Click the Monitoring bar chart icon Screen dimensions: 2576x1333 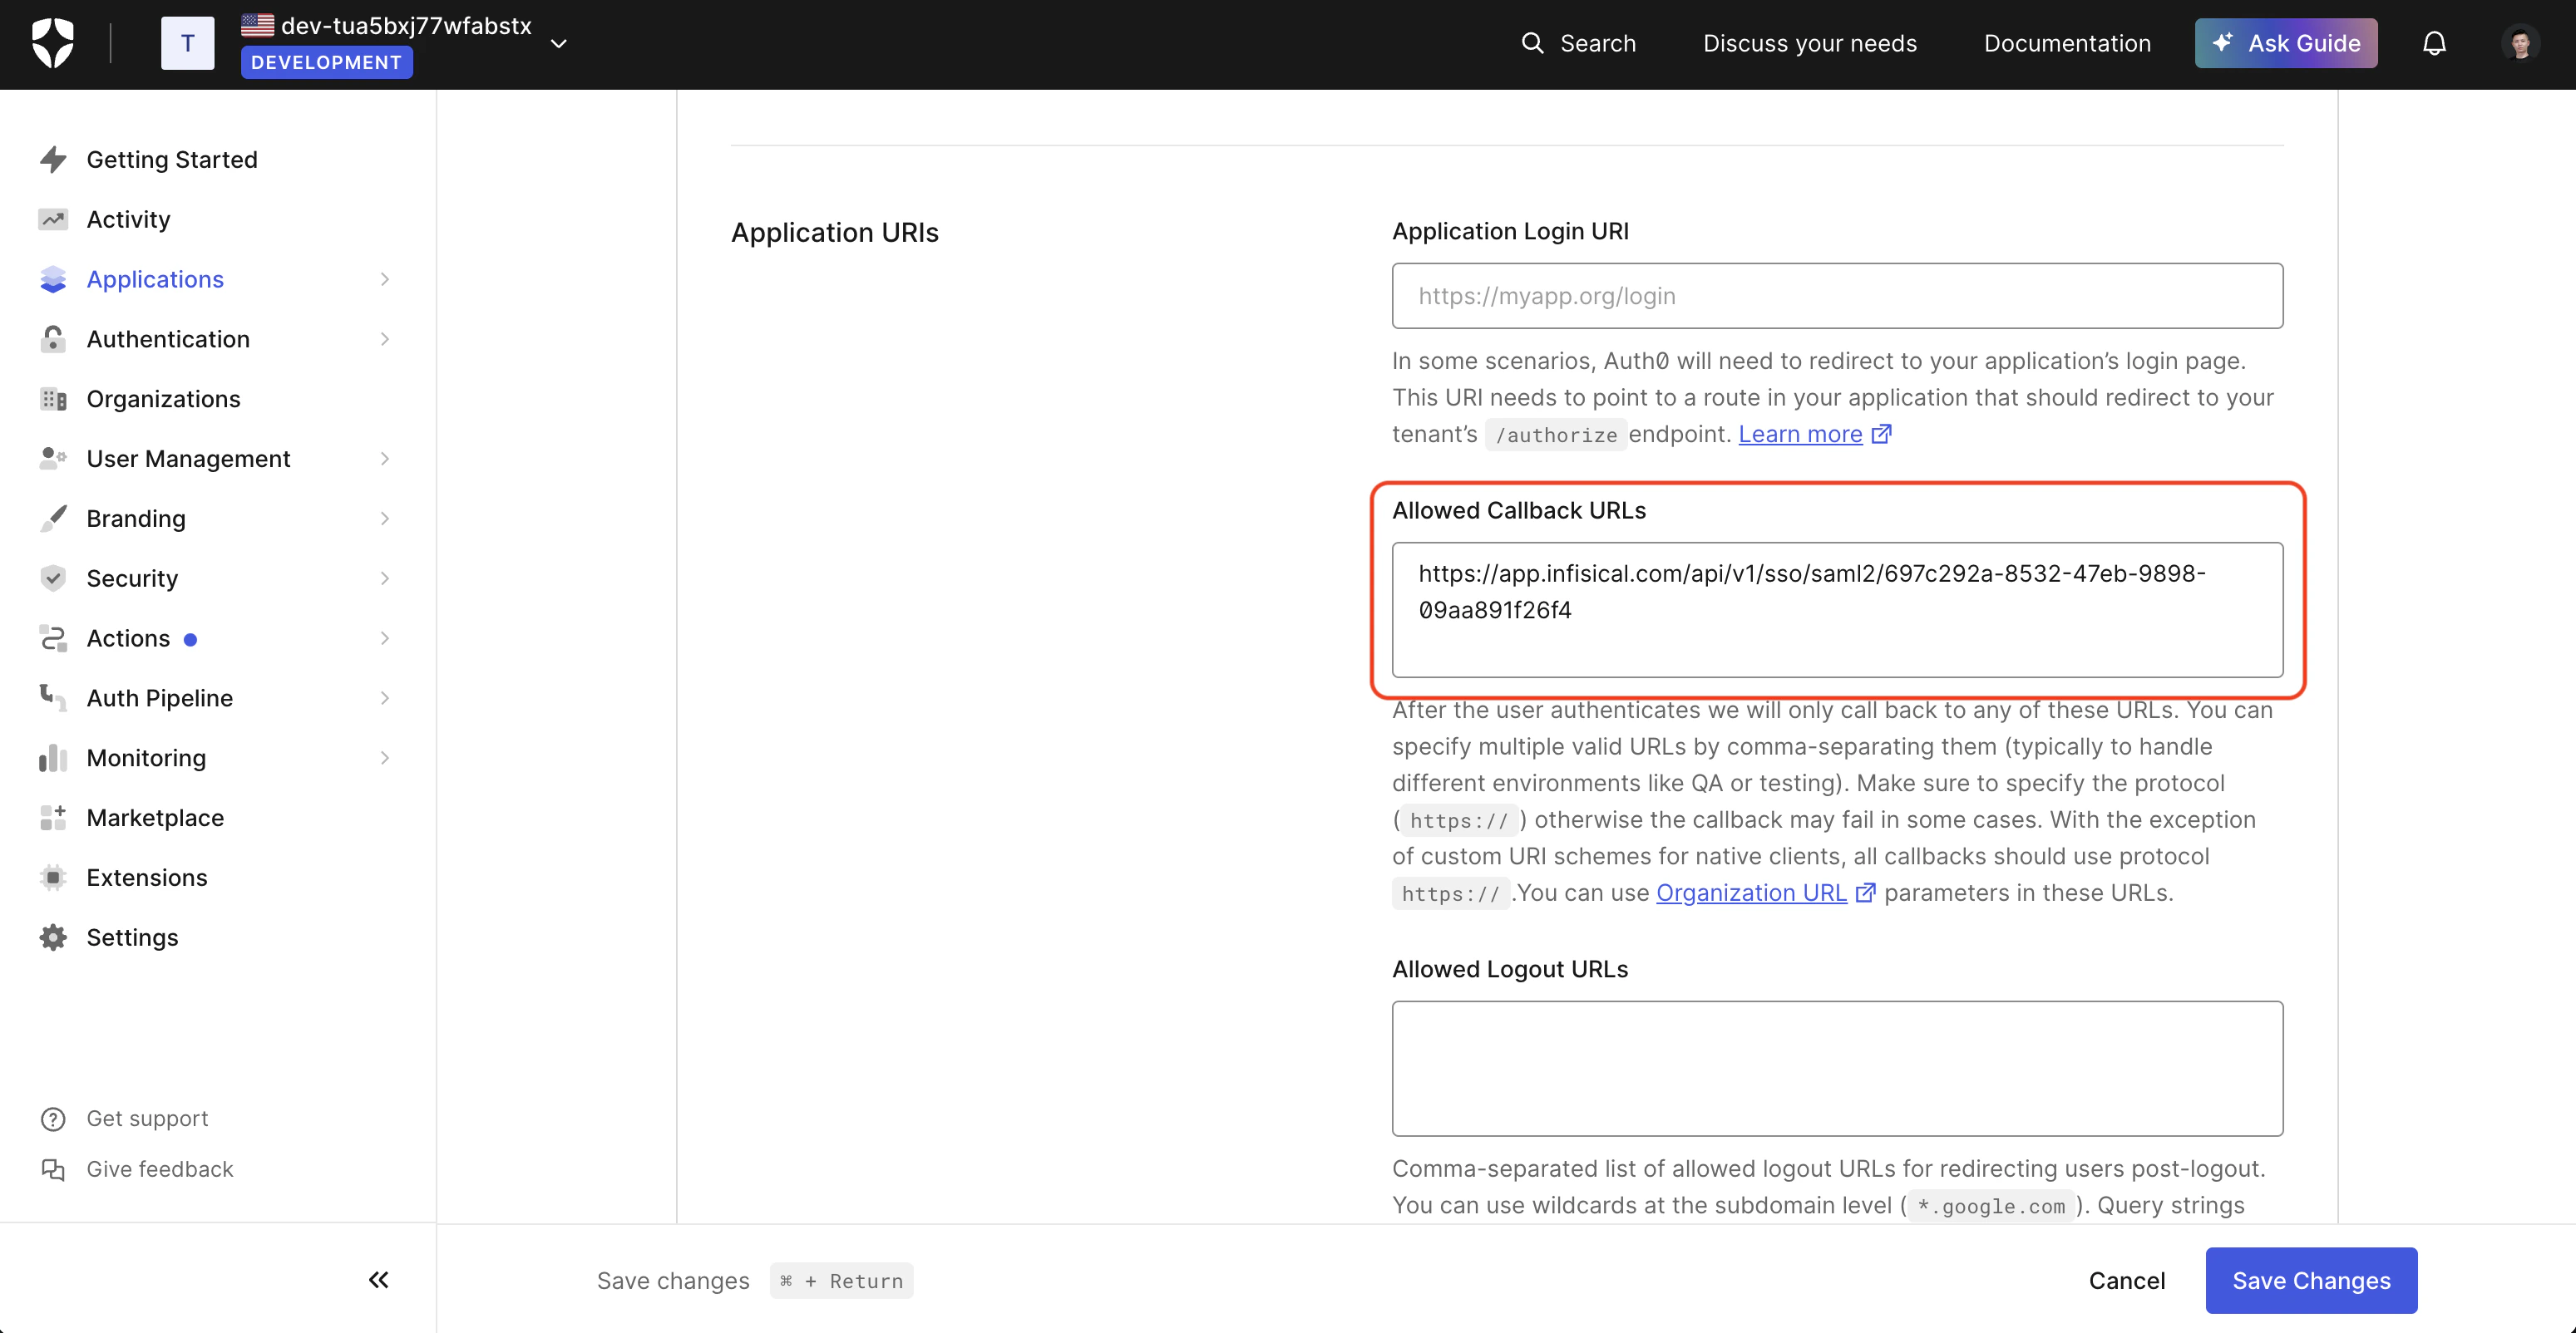coord(53,757)
